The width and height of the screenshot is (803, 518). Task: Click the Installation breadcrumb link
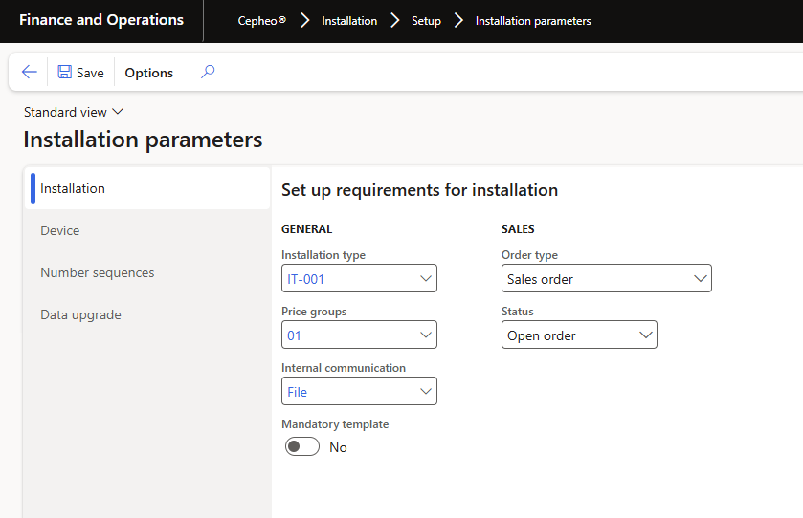(349, 21)
